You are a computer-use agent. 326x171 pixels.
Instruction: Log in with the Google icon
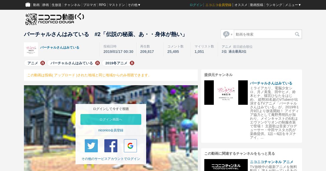pyautogui.click(x=130, y=146)
